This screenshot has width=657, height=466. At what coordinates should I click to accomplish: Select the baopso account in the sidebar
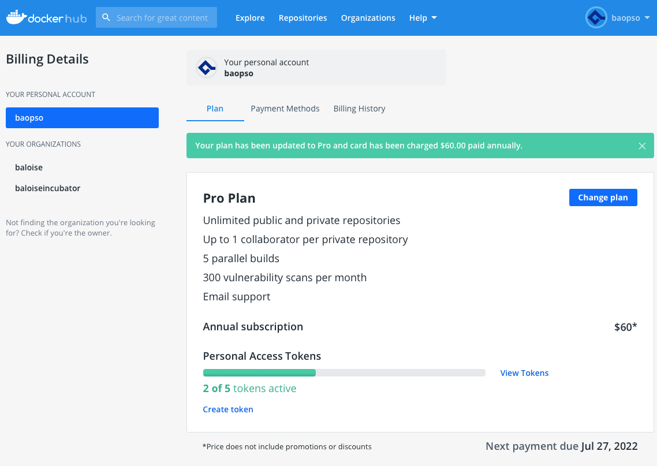click(x=82, y=117)
